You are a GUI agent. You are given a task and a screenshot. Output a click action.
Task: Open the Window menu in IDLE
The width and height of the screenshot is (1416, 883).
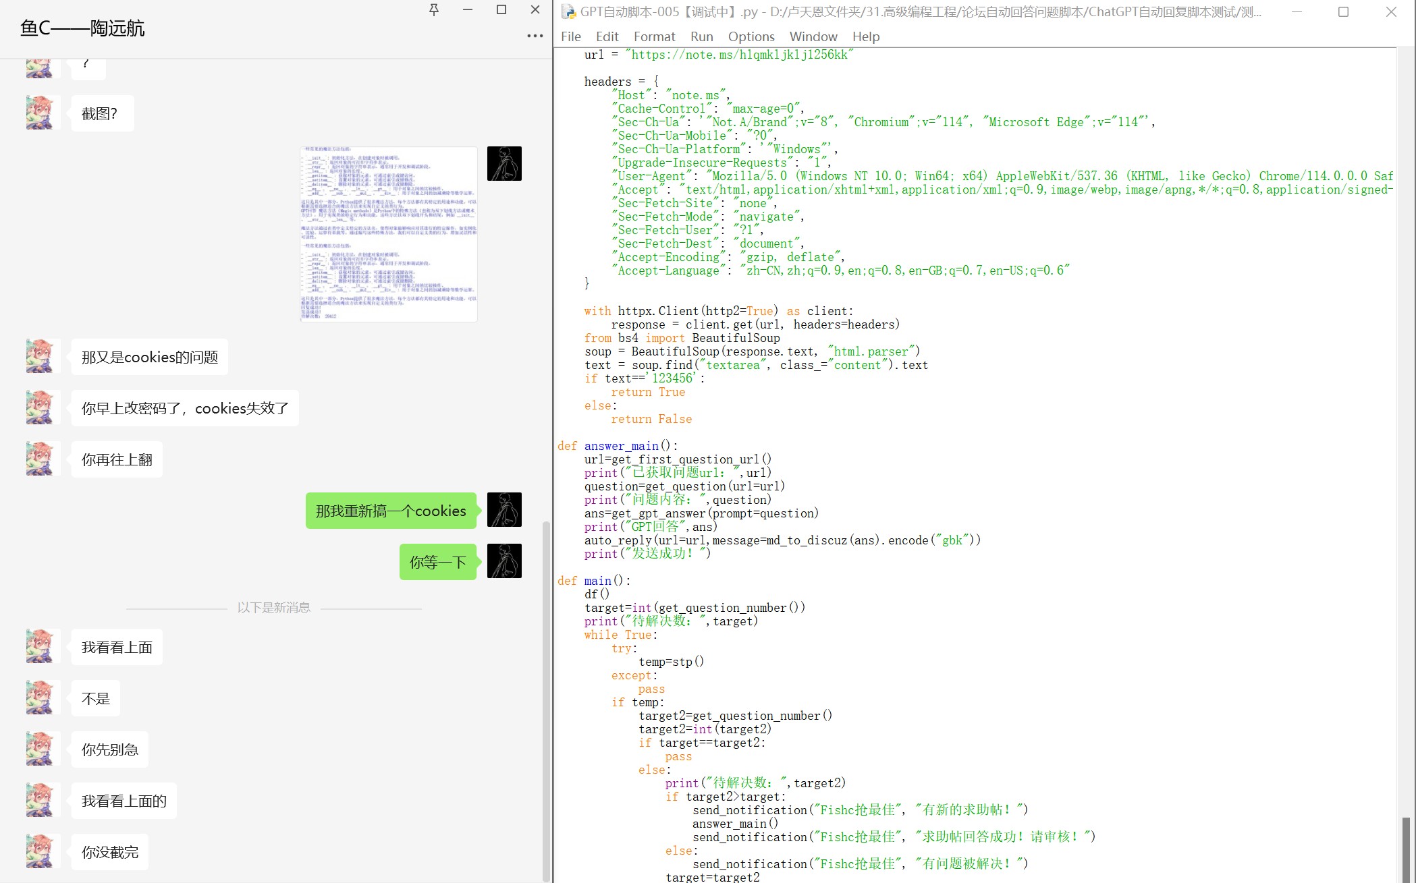[813, 36]
